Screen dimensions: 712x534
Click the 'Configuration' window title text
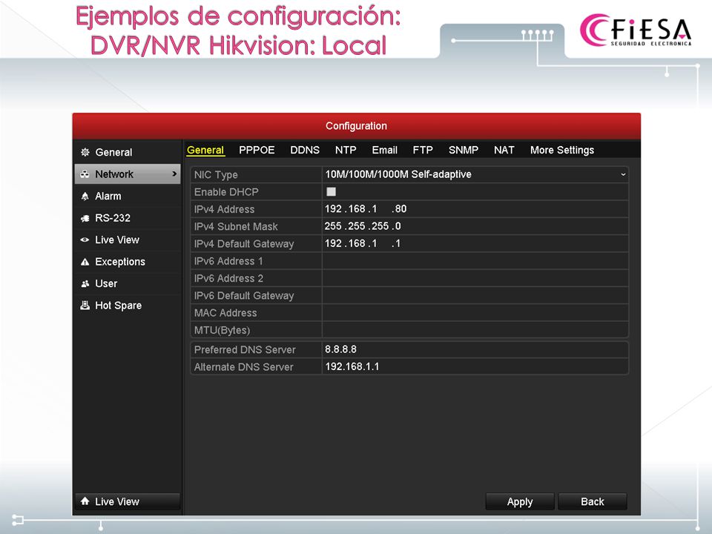point(357,126)
